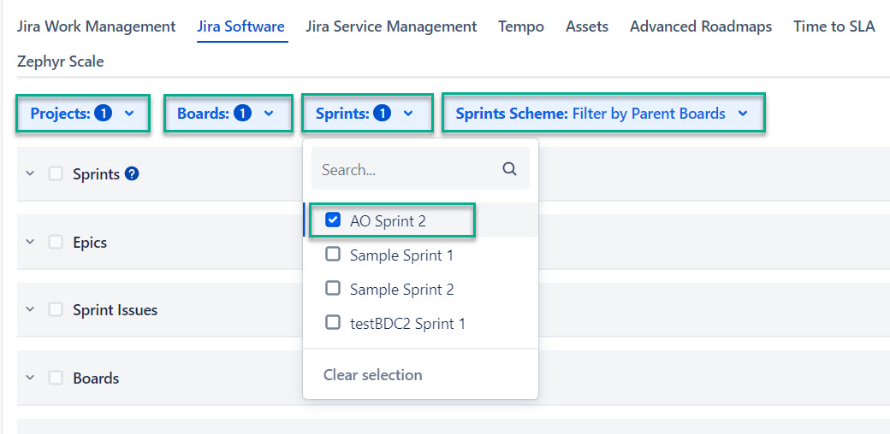Check the Sample Sprint 2 option

point(334,289)
